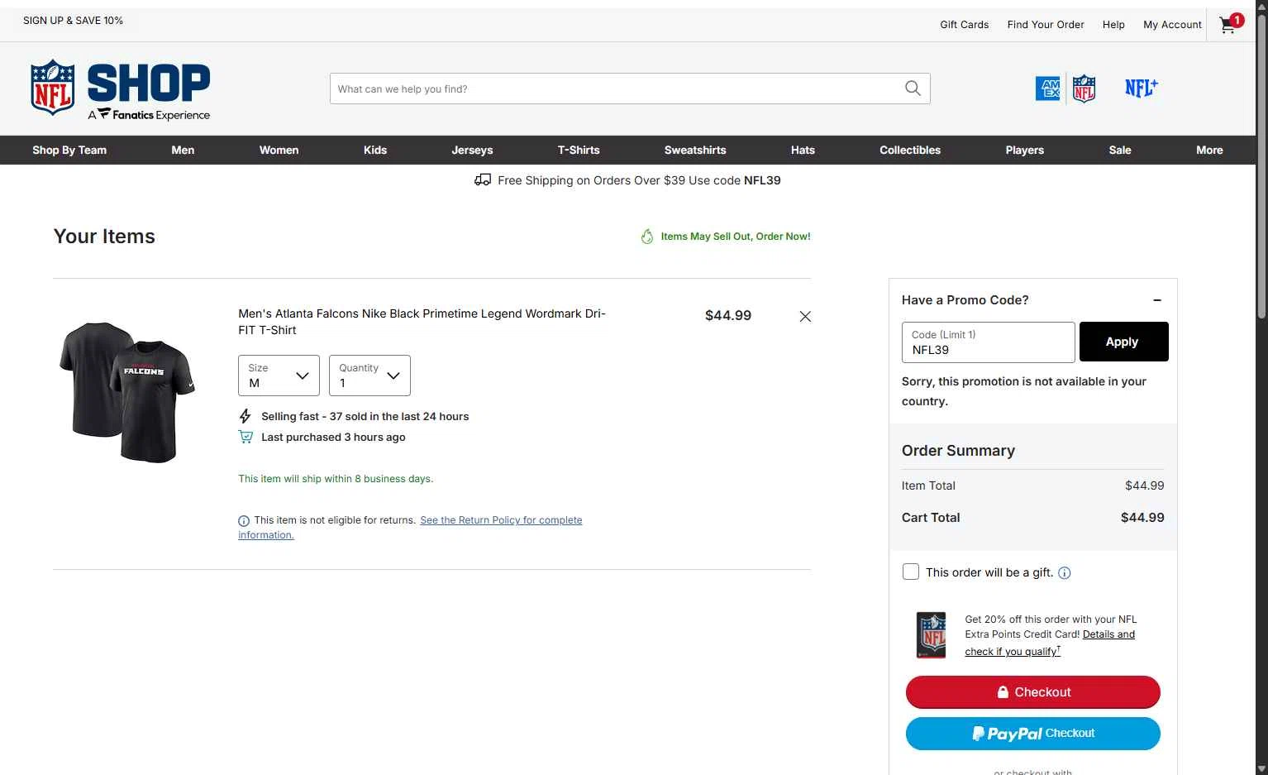This screenshot has height=775, width=1268.
Task: Click the 'Your Items' heading
Action: [x=104, y=237]
